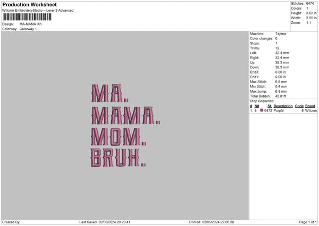
Task: Click the Printed date 02/05/2024 22.06.30
Action: pyautogui.click(x=218, y=222)
